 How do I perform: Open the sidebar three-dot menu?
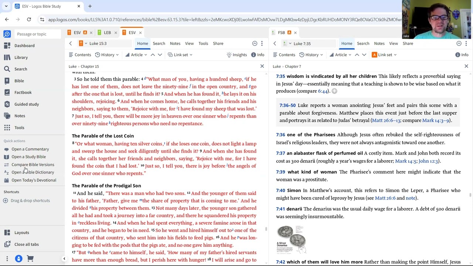click(x=7, y=259)
